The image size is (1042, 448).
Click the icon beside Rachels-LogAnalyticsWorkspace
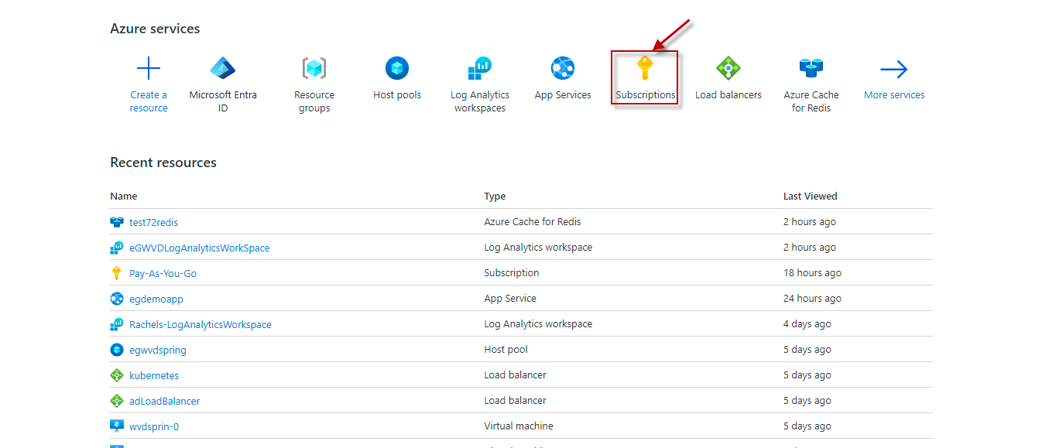point(117,324)
